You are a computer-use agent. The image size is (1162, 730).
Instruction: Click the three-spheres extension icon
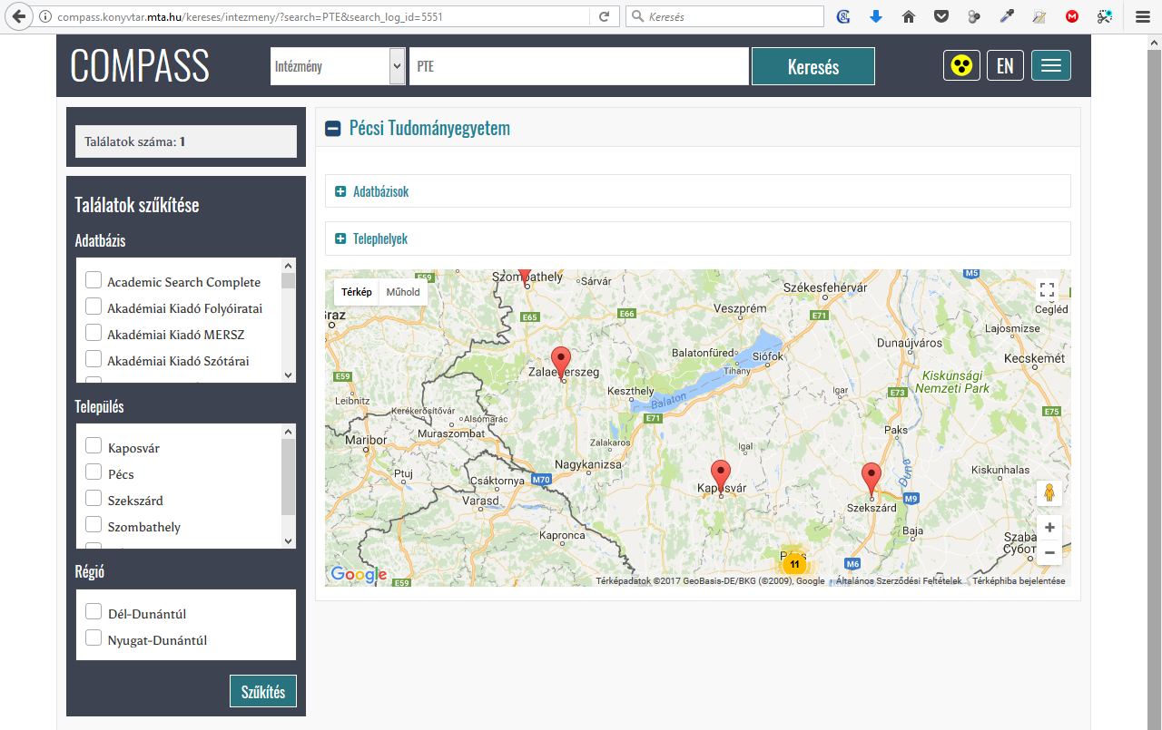974,16
